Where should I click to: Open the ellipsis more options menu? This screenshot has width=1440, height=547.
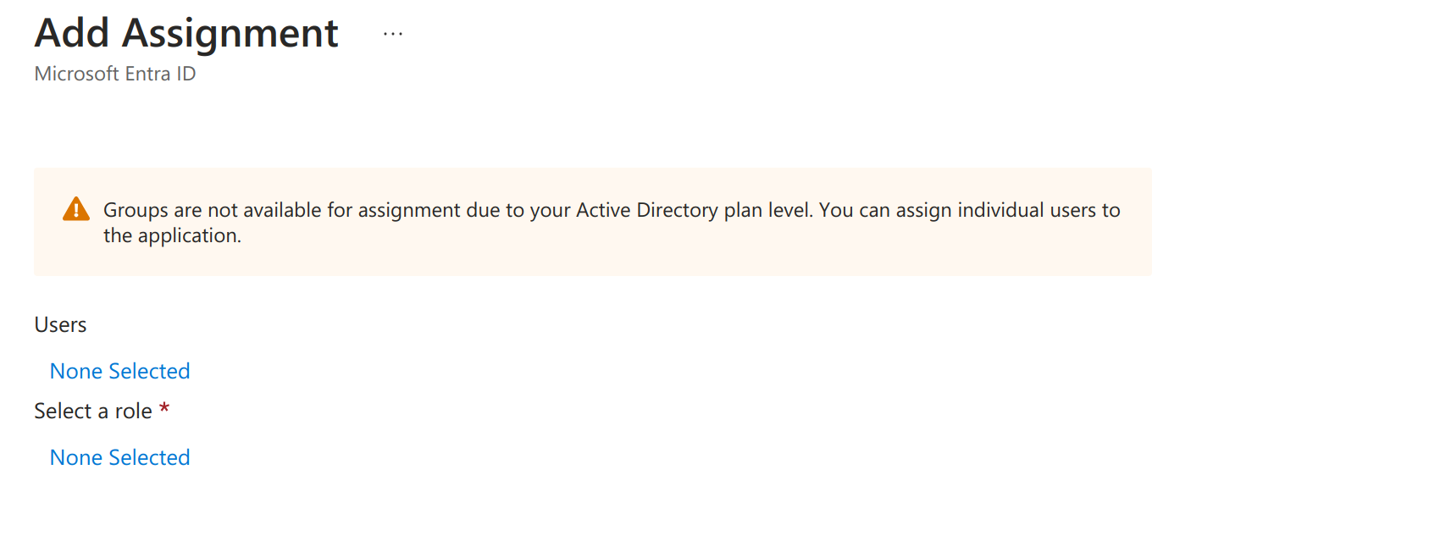[x=393, y=34]
